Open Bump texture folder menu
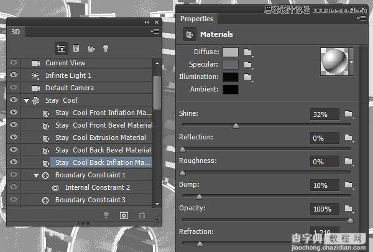373x252 pixels. click(349, 185)
